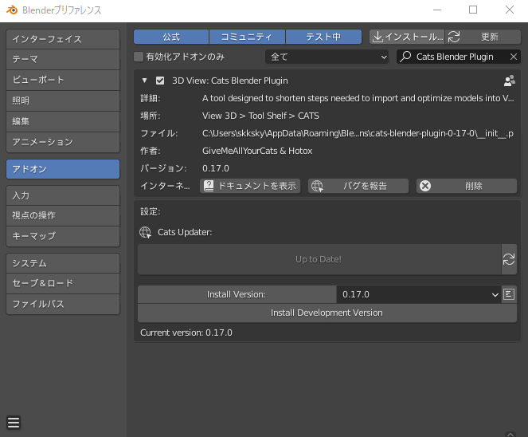Open the テーマ preferences section

(63, 59)
